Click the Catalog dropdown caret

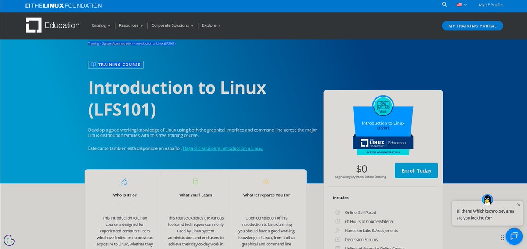[109, 26]
